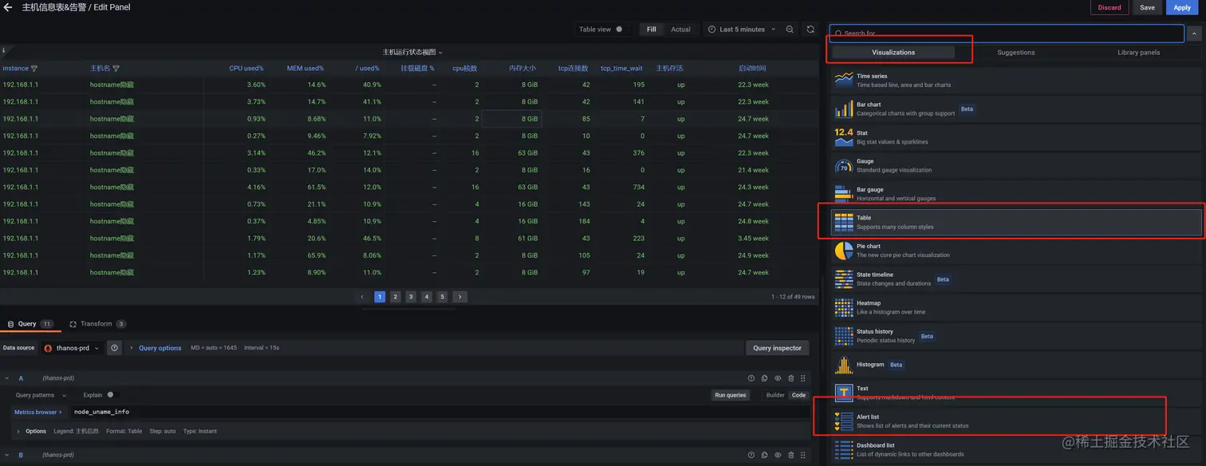This screenshot has height=466, width=1206.
Task: Collapse the visualization picker with the chevron
Action: coord(1194,34)
